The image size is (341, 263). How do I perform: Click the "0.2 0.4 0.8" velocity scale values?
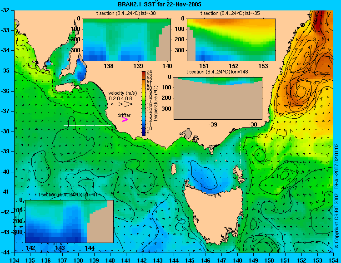[x=120, y=98]
